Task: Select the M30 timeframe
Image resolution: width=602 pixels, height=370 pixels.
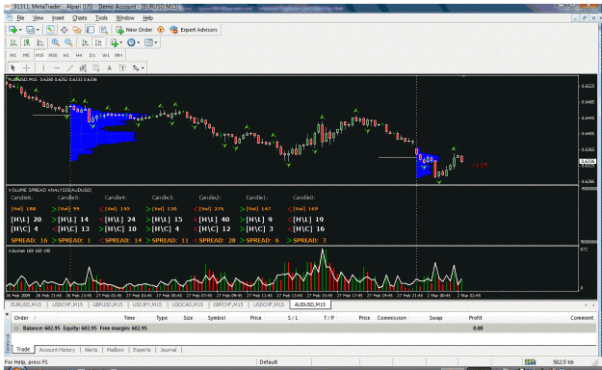Action: [x=53, y=55]
